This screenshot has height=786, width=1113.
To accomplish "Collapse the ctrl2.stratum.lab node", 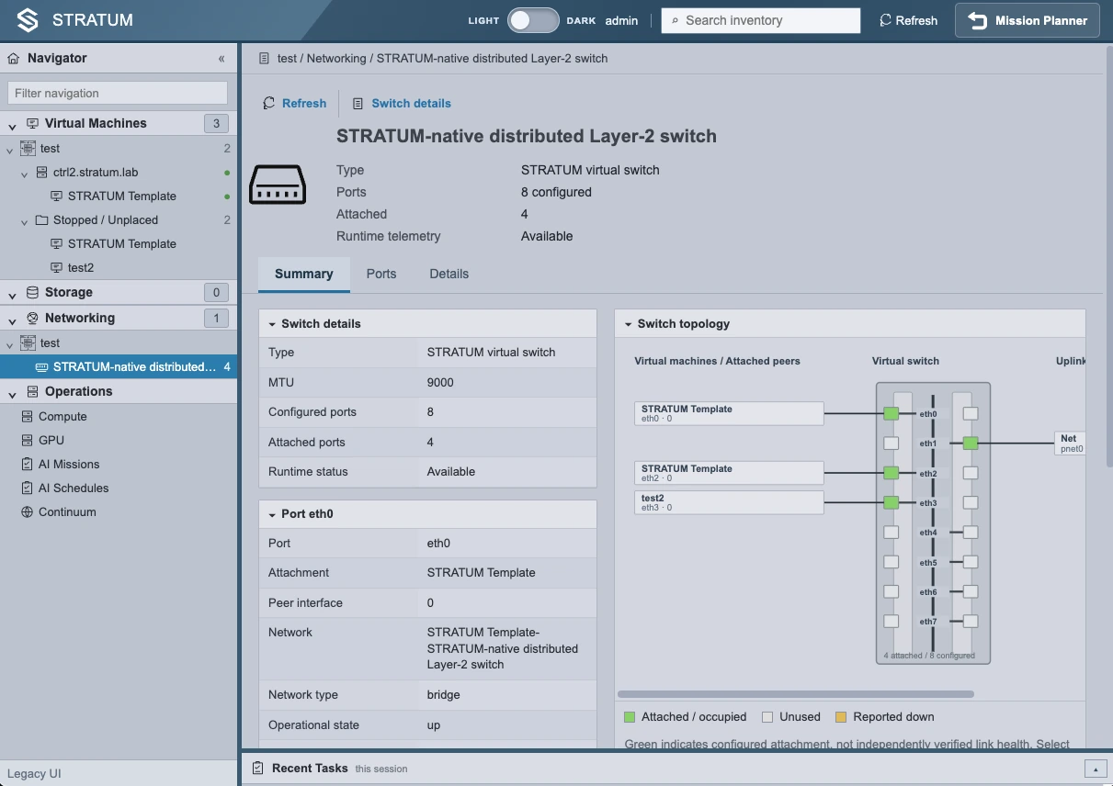I will (x=25, y=173).
